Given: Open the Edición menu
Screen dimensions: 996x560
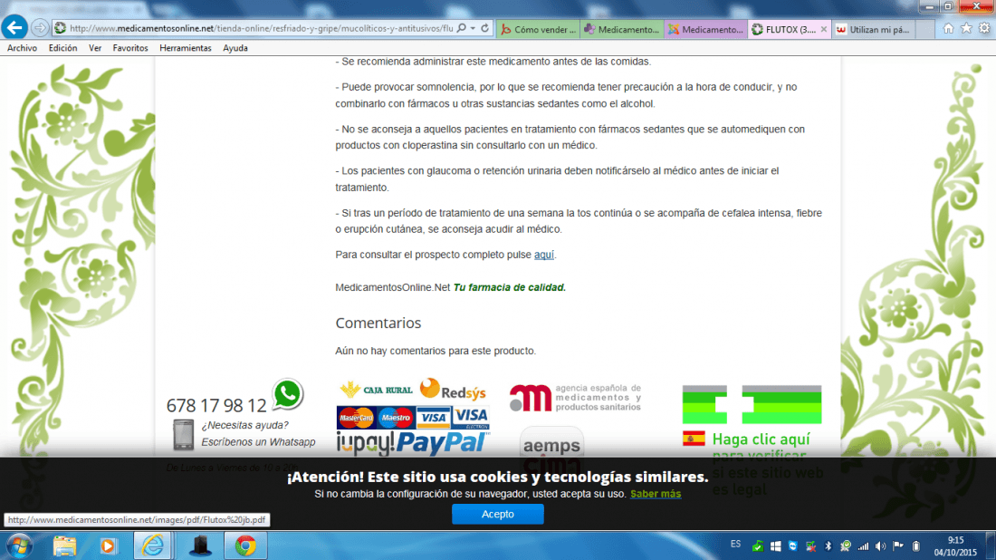Looking at the screenshot, I should (62, 48).
